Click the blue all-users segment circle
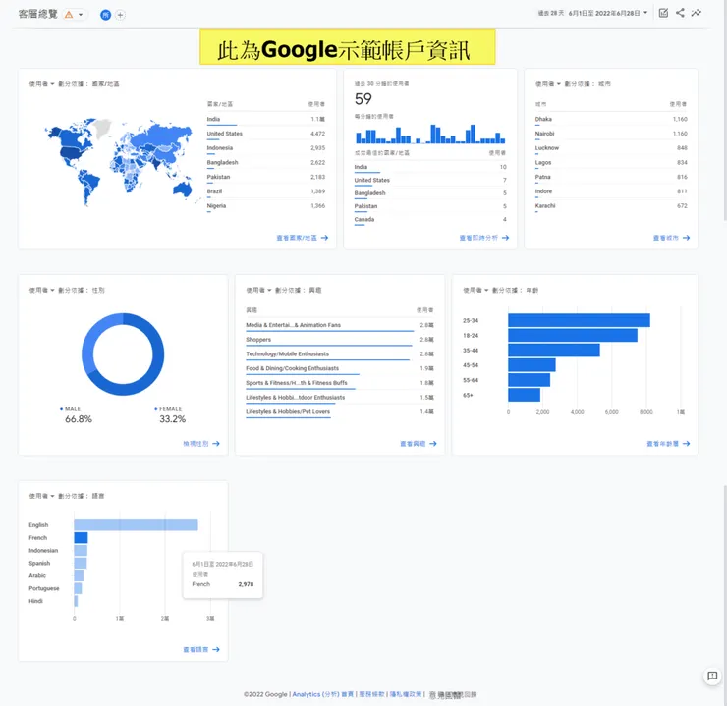The width and height of the screenshot is (727, 706). 105,15
